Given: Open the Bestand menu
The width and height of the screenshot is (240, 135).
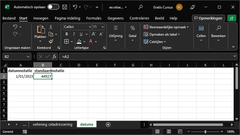Looking at the screenshot, I should coord(9,18).
